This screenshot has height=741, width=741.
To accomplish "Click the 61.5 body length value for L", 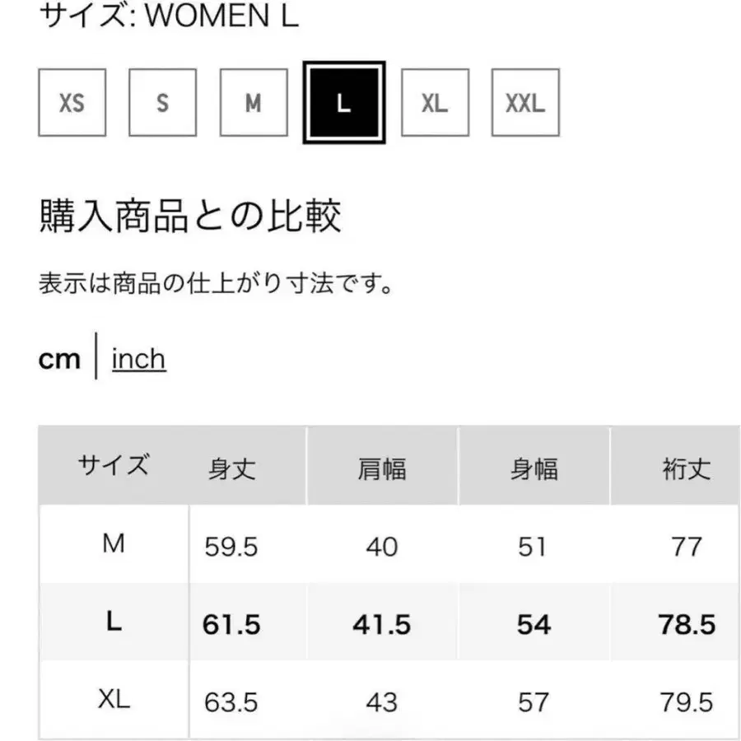I will pyautogui.click(x=231, y=623).
